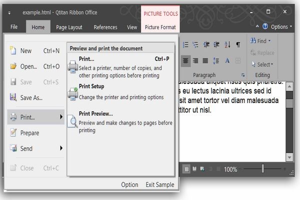The image size is (300, 200).
Task: Switch to the References tab
Action: point(105,27)
